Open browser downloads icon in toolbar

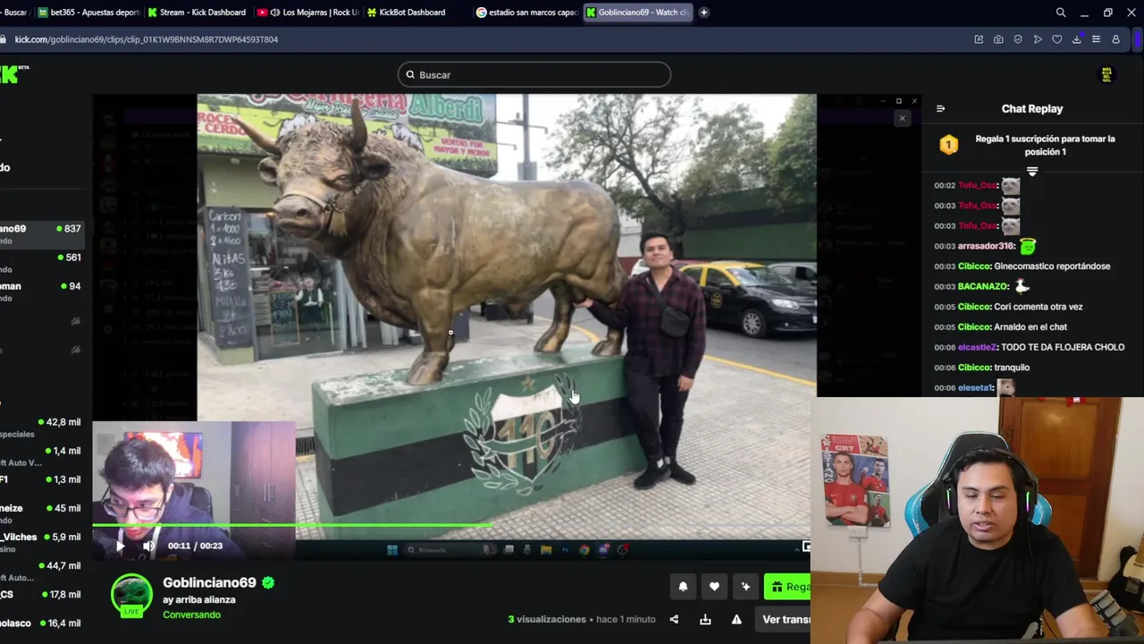click(x=1077, y=39)
